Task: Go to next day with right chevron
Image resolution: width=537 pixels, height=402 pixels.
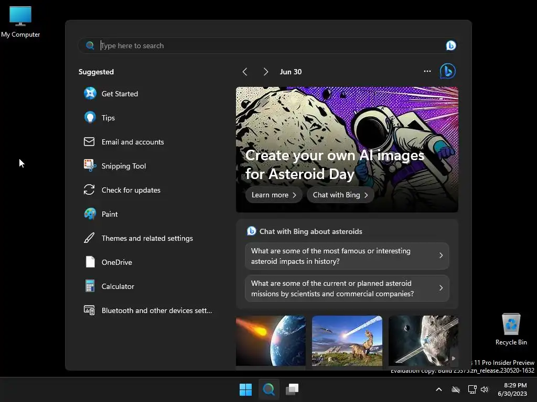Action: [x=265, y=72]
